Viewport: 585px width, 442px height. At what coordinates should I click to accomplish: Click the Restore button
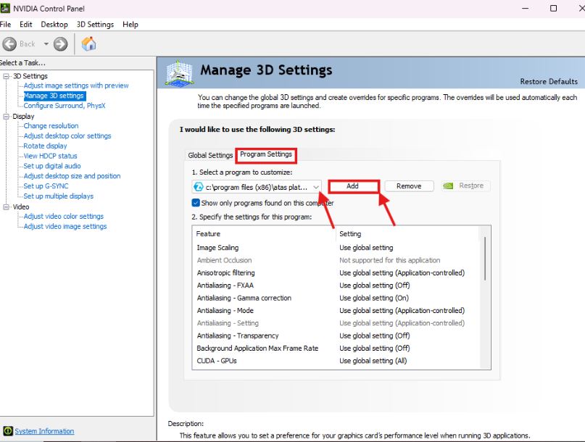(465, 185)
